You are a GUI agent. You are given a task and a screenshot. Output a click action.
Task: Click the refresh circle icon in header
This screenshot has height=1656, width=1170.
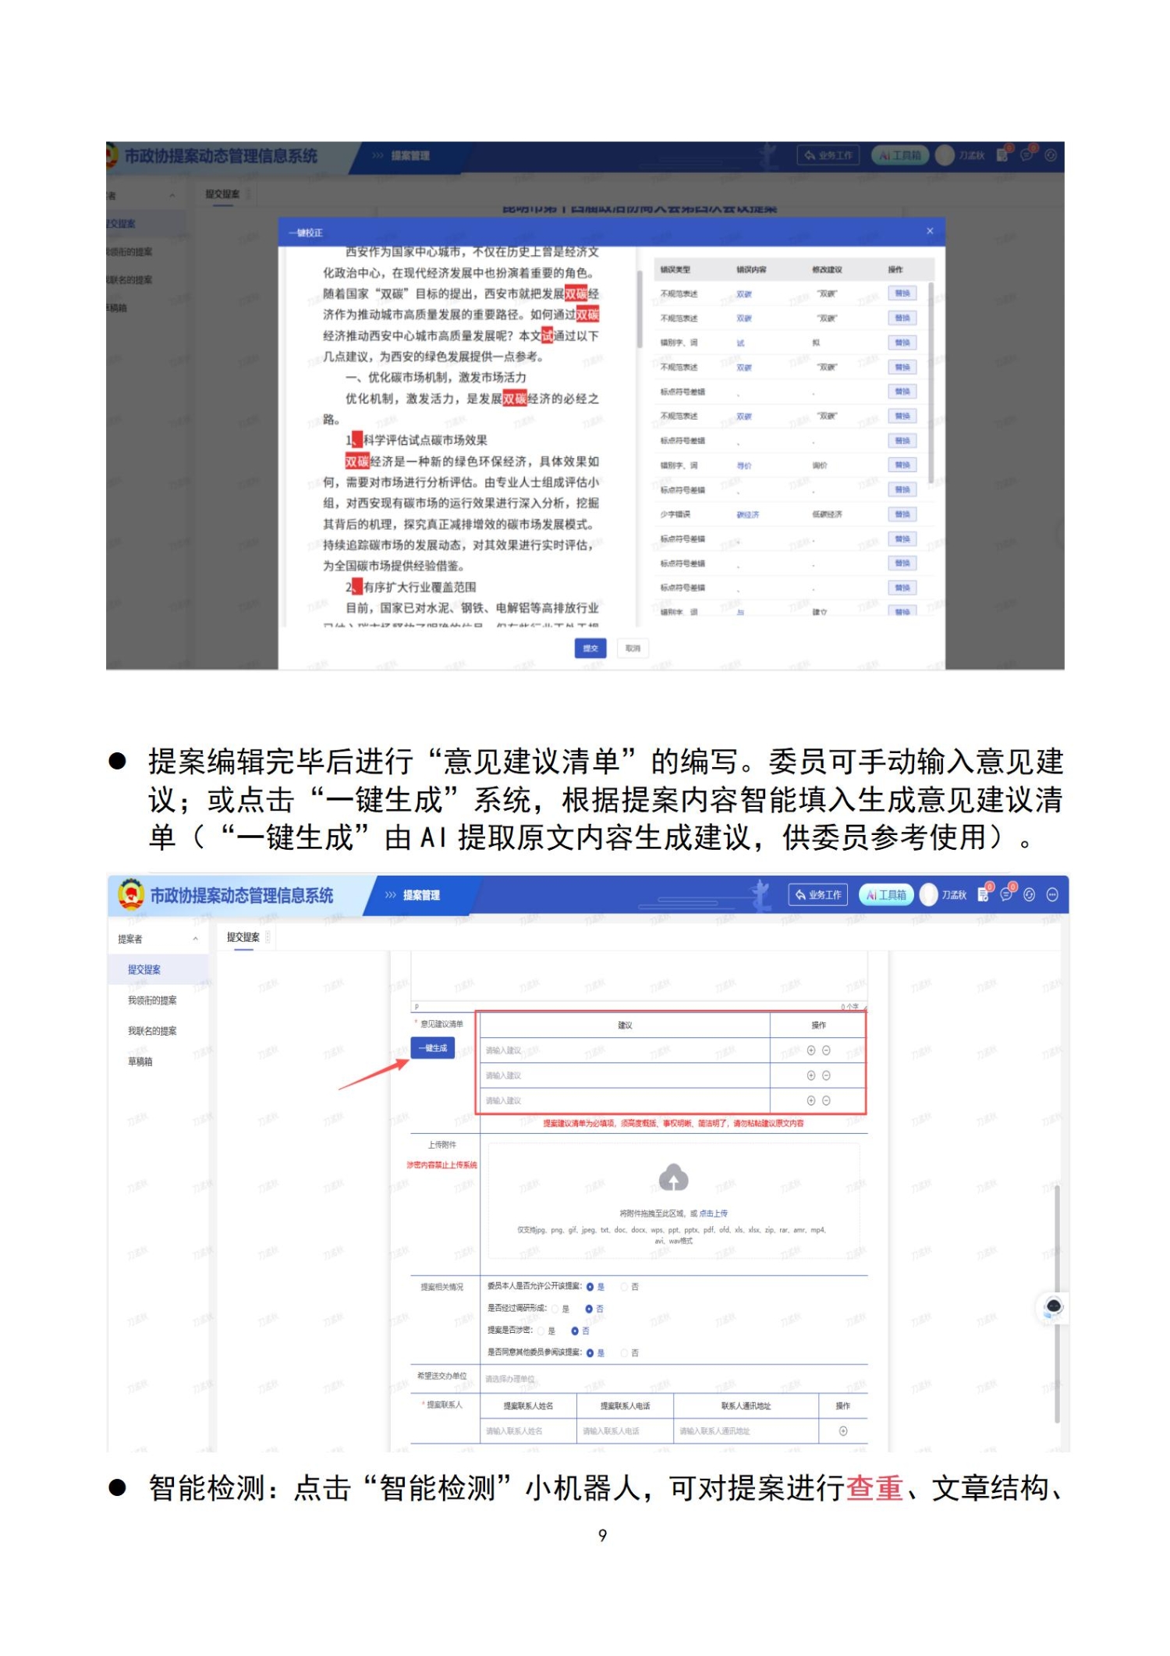tap(1029, 894)
